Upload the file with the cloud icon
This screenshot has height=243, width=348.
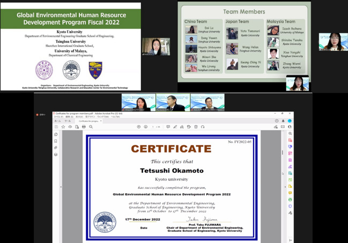pos(70,127)
